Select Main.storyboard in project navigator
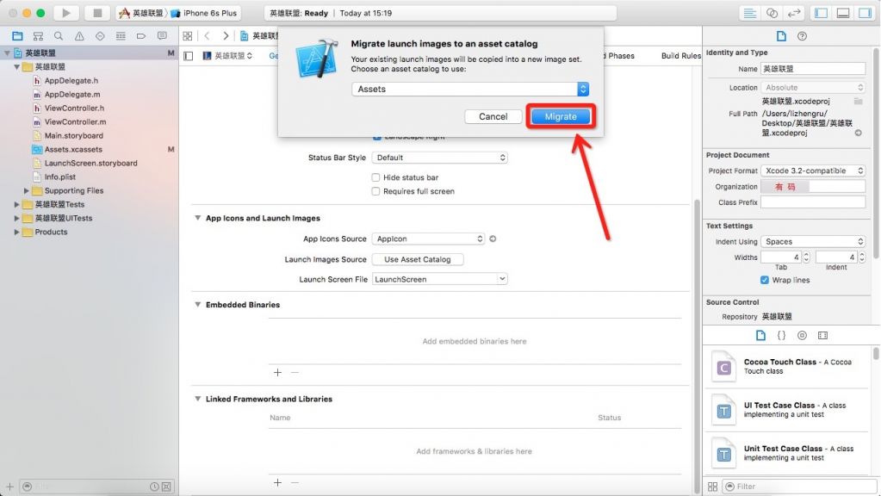 click(73, 135)
